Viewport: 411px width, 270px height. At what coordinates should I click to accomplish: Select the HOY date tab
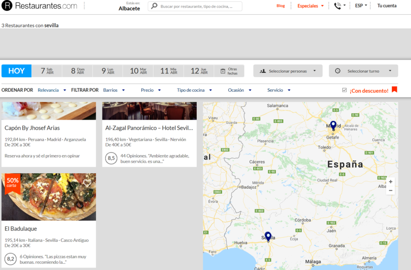coord(16,71)
